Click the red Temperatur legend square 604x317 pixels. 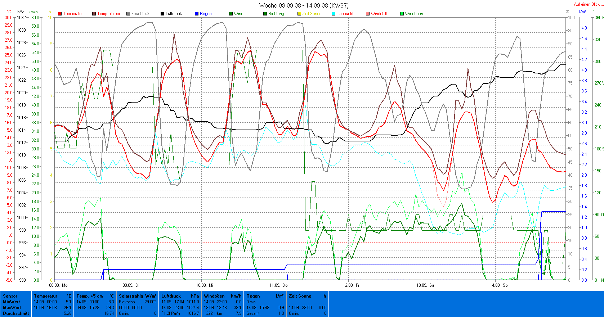pos(60,14)
